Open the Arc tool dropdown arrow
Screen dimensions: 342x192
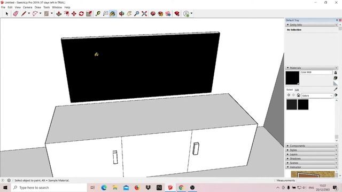[x=40, y=13]
